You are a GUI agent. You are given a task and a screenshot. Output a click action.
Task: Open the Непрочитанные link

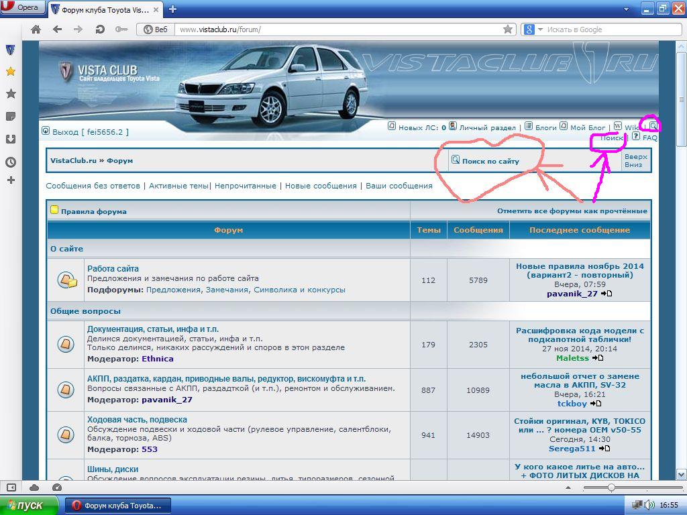point(246,186)
